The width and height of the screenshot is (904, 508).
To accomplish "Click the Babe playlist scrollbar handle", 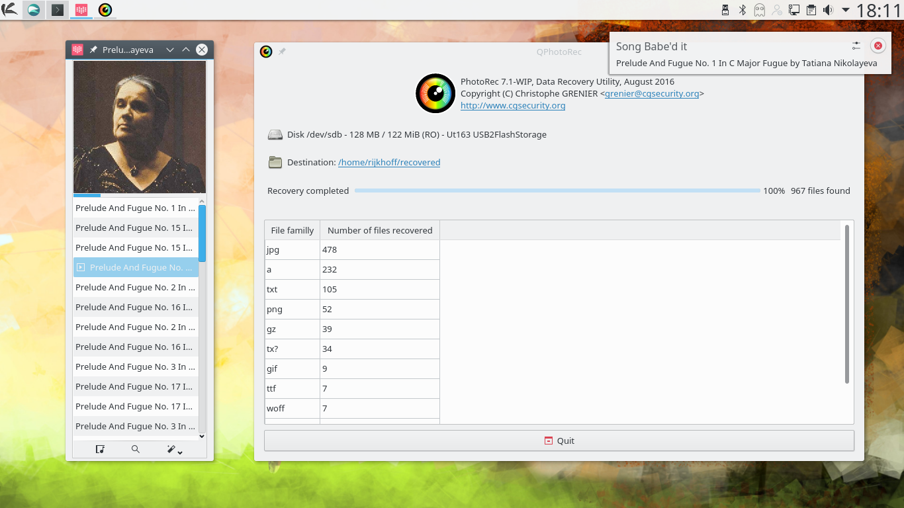I will 202,233.
